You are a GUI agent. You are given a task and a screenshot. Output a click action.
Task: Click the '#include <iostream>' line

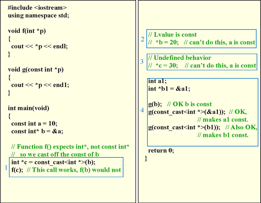(x=37, y=8)
